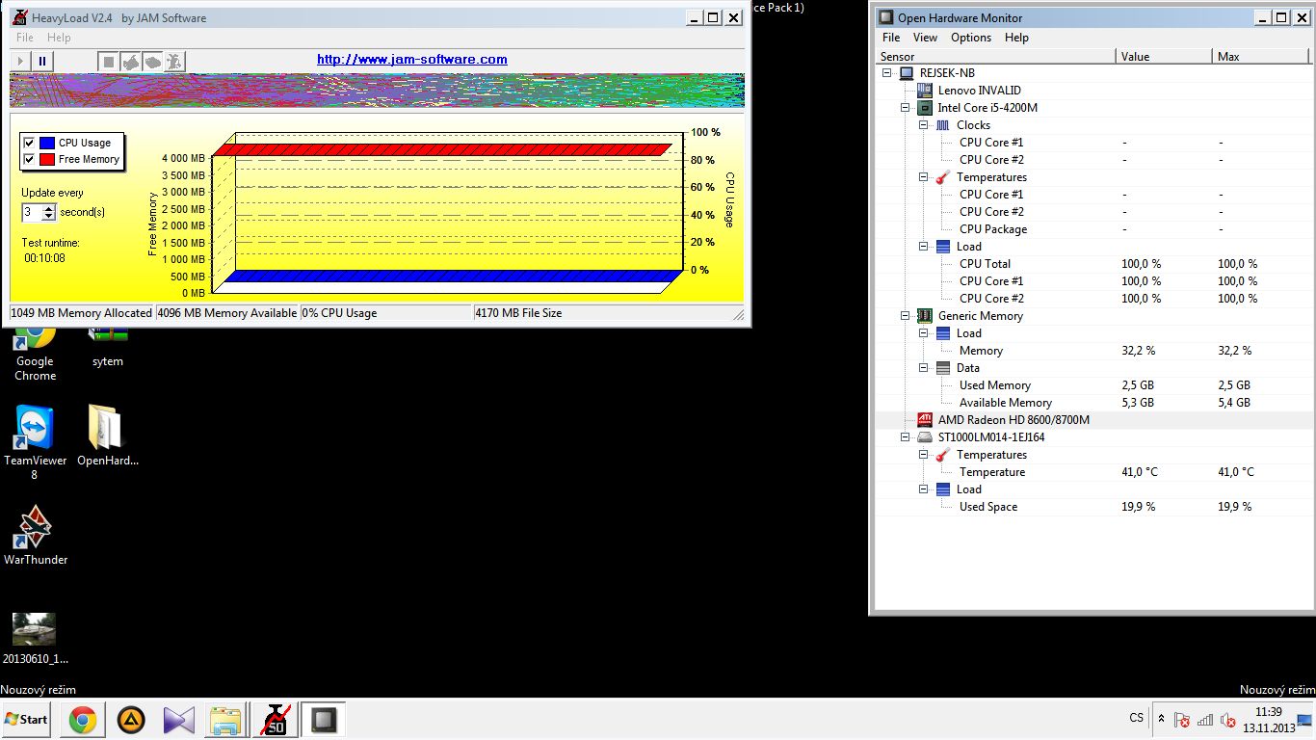
Task: Click '4096 MB Memory Available' in status bar
Action: 227,313
